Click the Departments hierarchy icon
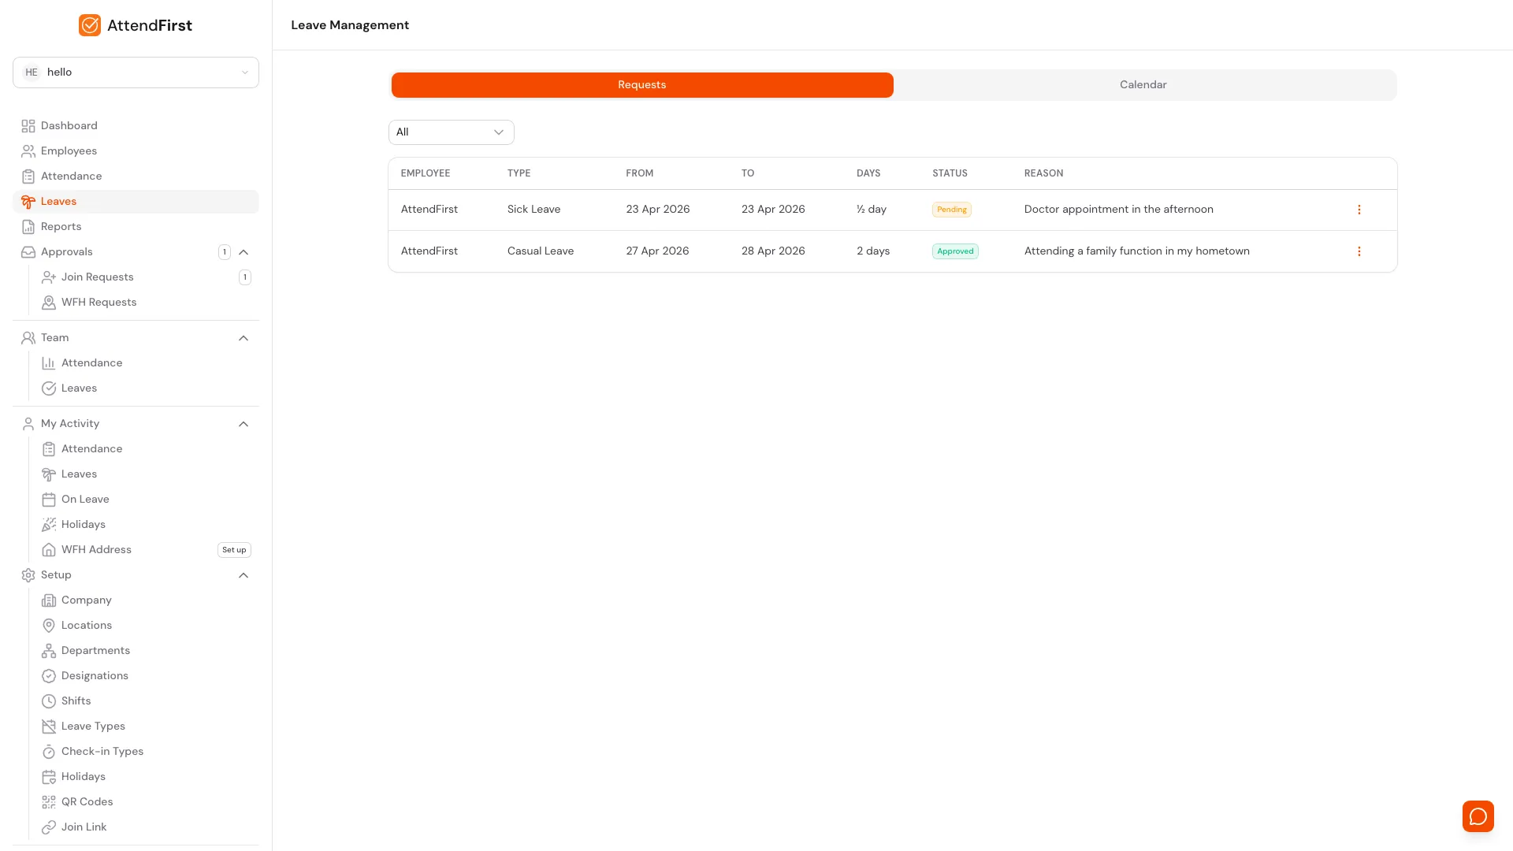This screenshot has width=1513, height=851. tap(49, 651)
